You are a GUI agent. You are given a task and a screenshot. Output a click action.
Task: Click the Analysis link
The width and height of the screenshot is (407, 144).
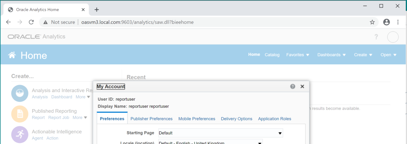coord(40,97)
